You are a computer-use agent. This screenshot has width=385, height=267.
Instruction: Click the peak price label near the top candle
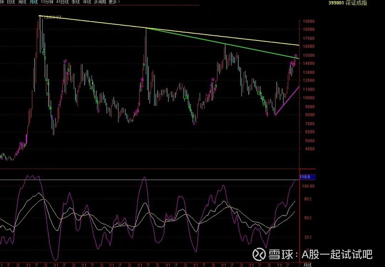point(52,17)
